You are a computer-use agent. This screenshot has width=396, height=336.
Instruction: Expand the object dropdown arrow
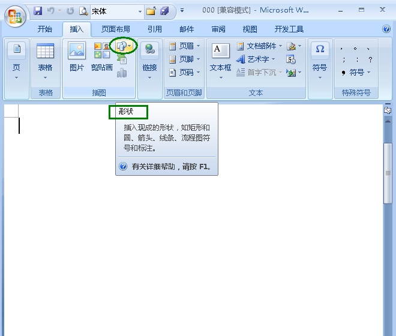[x=300, y=73]
